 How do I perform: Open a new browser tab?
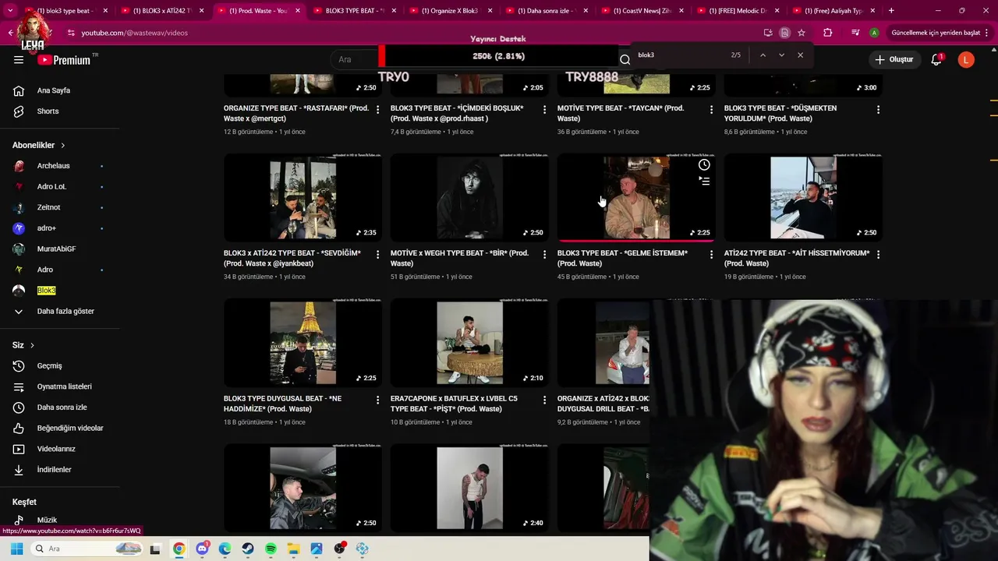(891, 11)
